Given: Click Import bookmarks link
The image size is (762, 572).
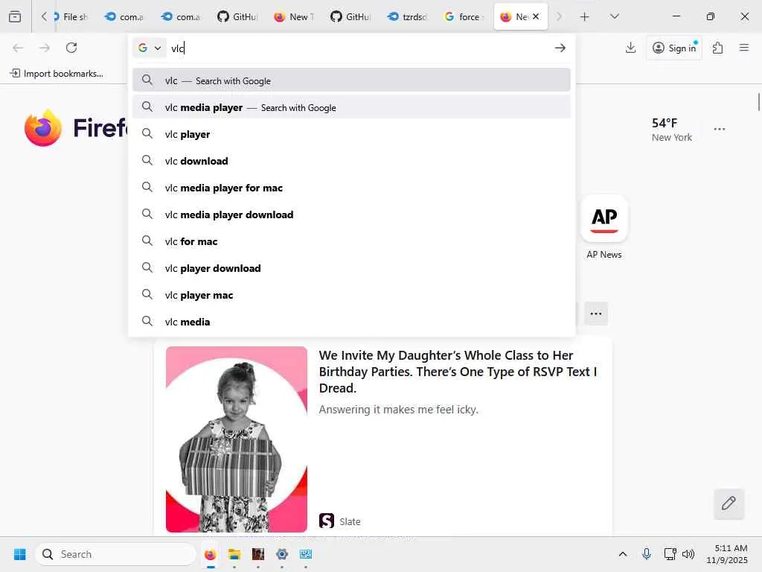Looking at the screenshot, I should pos(57,74).
